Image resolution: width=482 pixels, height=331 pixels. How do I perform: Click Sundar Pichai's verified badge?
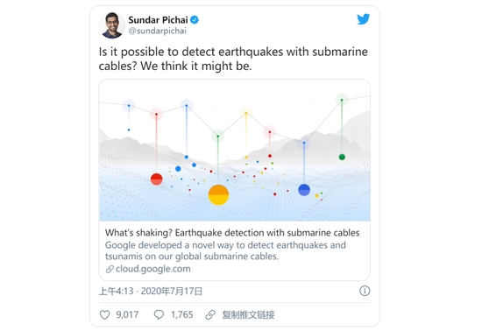[195, 20]
